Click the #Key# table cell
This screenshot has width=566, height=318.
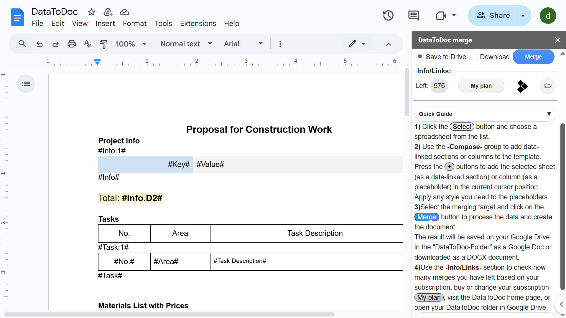(146, 165)
